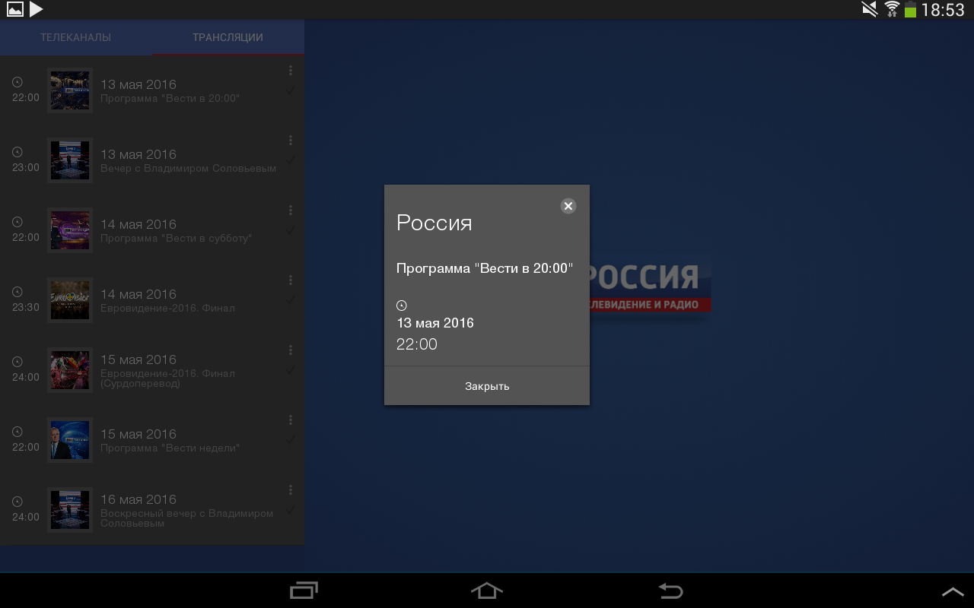This screenshot has width=974, height=608.
Task: Select text Евровидение-2016. Финал (Сурдоперевод)
Action: pyautogui.click(x=167, y=378)
